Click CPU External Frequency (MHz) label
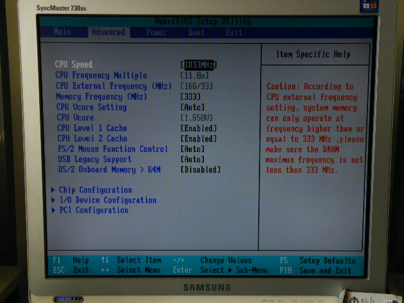 [x=114, y=86]
